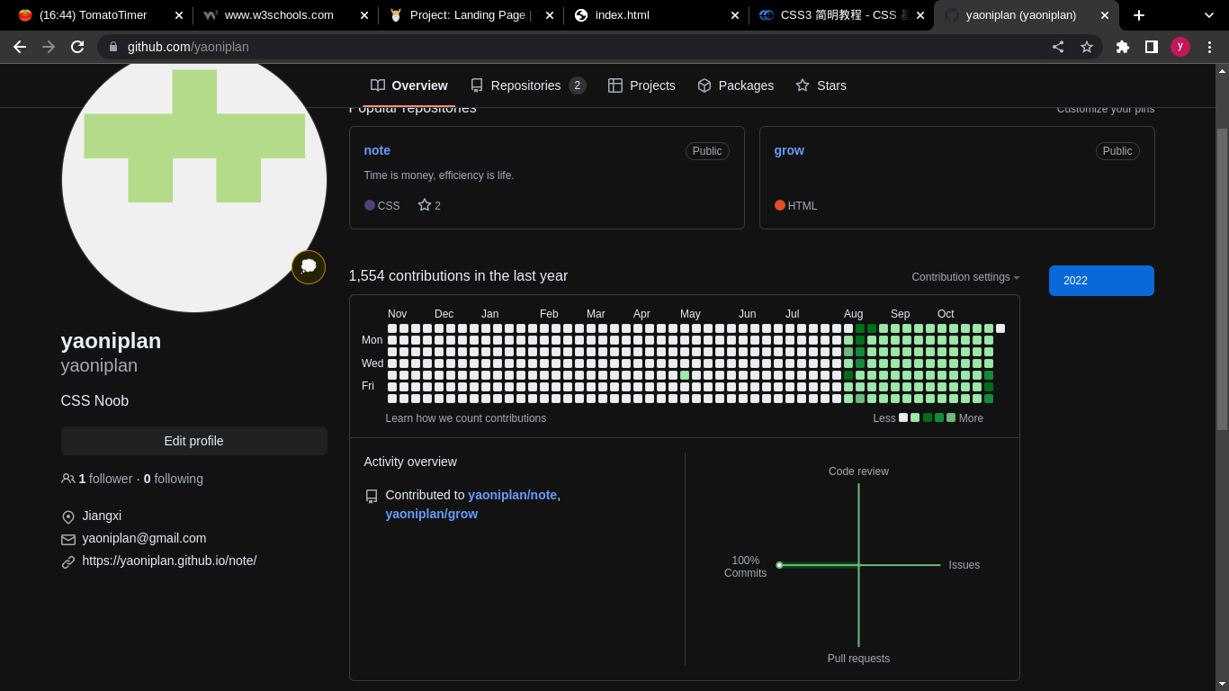Click the star icon on note repository
This screenshot has height=691, width=1229.
pos(425,205)
